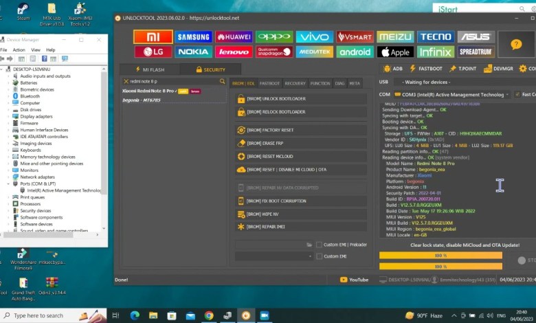Select the Android brand icon
Image resolution: width=536 pixels, height=323 pixels.
[355, 52]
